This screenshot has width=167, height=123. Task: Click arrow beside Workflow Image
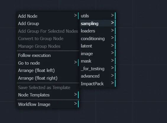(75, 104)
